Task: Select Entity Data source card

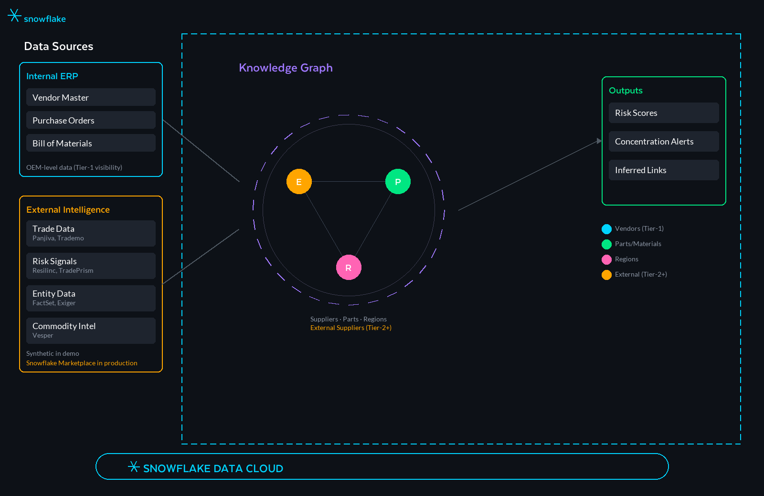Action: 91,298
